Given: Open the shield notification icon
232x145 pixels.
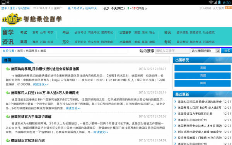Looking at the screenshot, I should pyautogui.click(x=8, y=2).
